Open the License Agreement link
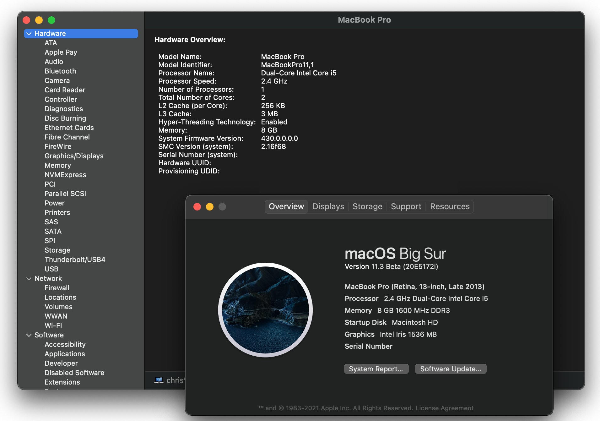Image resolution: width=600 pixels, height=421 pixels. pyautogui.click(x=445, y=408)
